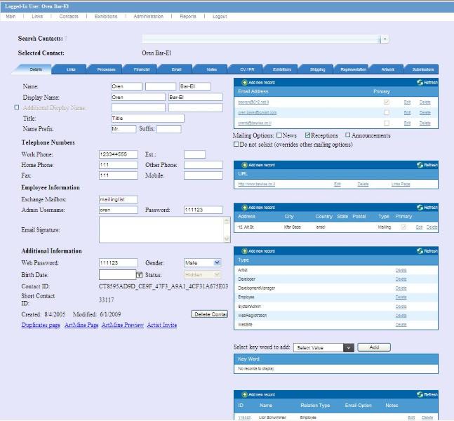Open the Administration menu item
Viewport: 454px width, 421px height.
(149, 17)
